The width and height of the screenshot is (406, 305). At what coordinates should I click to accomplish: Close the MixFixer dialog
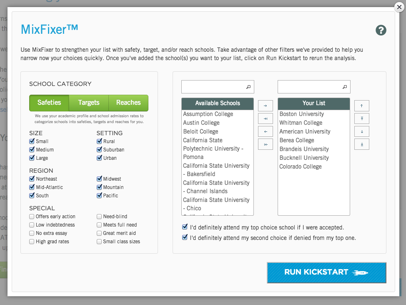399,7
